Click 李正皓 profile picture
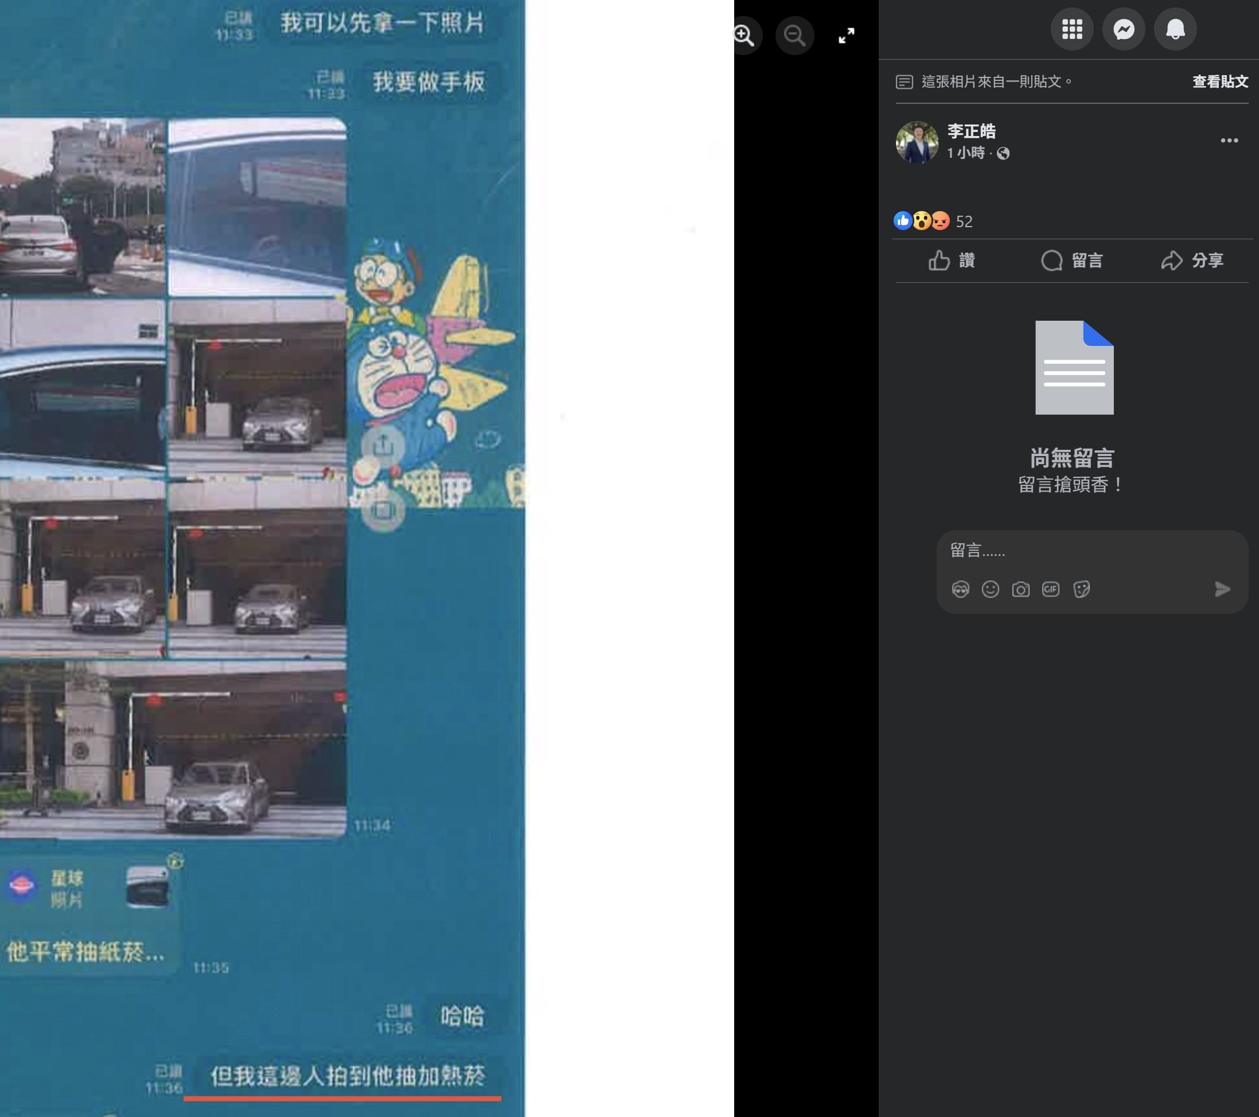This screenshot has width=1259, height=1117. click(917, 142)
